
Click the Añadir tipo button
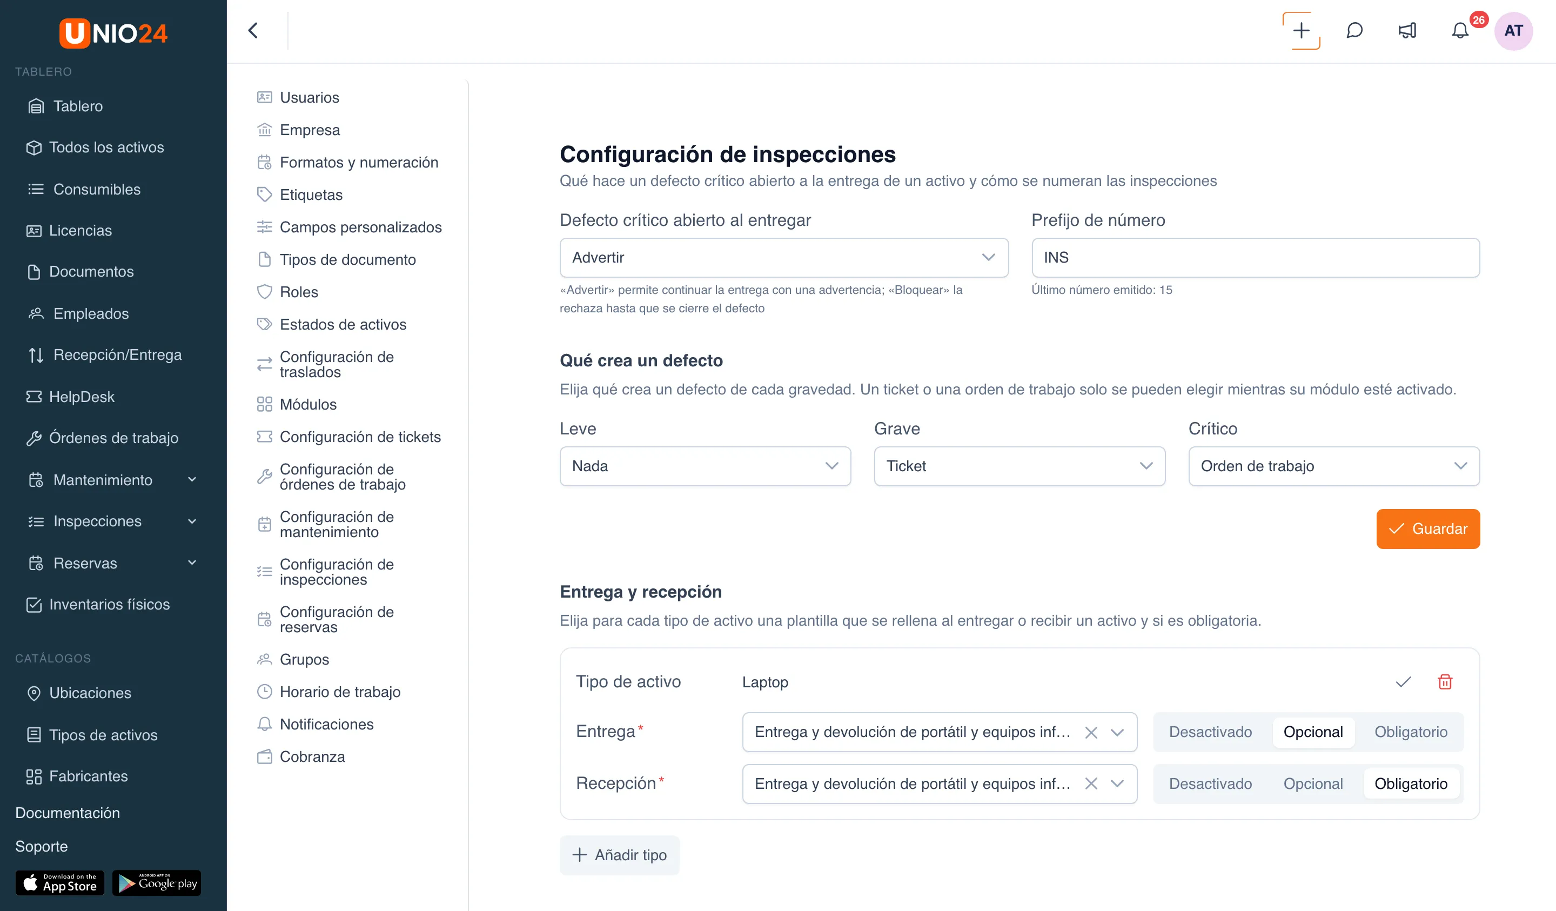(x=619, y=855)
